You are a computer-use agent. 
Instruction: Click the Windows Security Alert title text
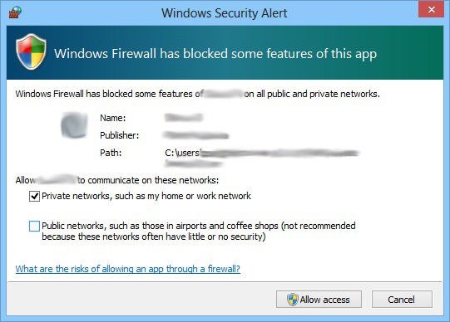224,13
